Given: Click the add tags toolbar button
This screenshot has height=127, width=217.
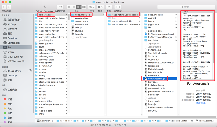Looking at the screenshot, I should (x=118, y=7).
